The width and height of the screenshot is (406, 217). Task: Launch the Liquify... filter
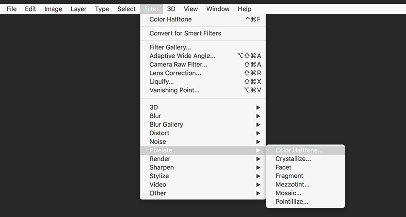(161, 82)
